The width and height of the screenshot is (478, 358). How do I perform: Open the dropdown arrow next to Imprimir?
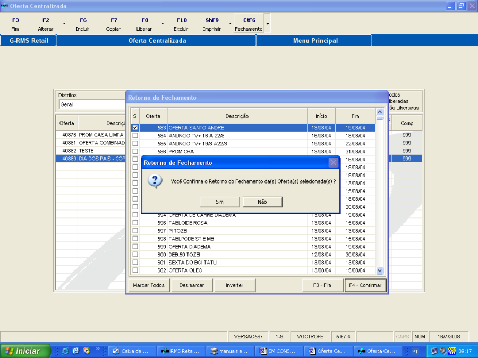coord(230,23)
